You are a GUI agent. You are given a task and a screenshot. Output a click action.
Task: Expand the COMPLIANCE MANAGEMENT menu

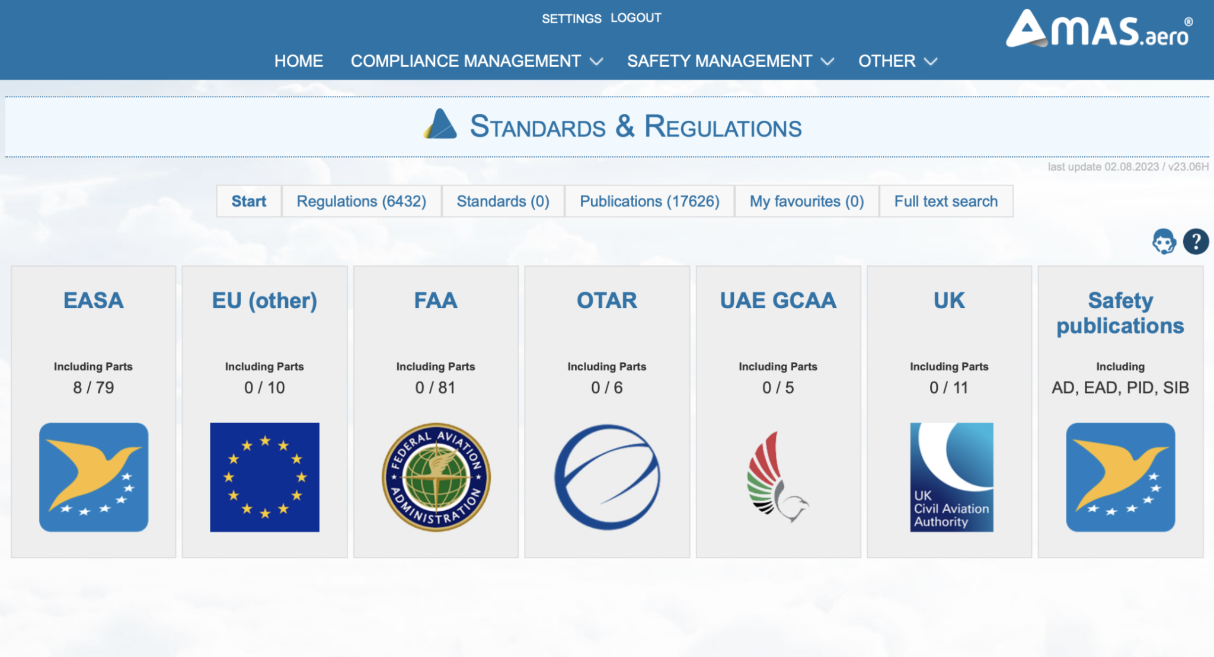466,61
